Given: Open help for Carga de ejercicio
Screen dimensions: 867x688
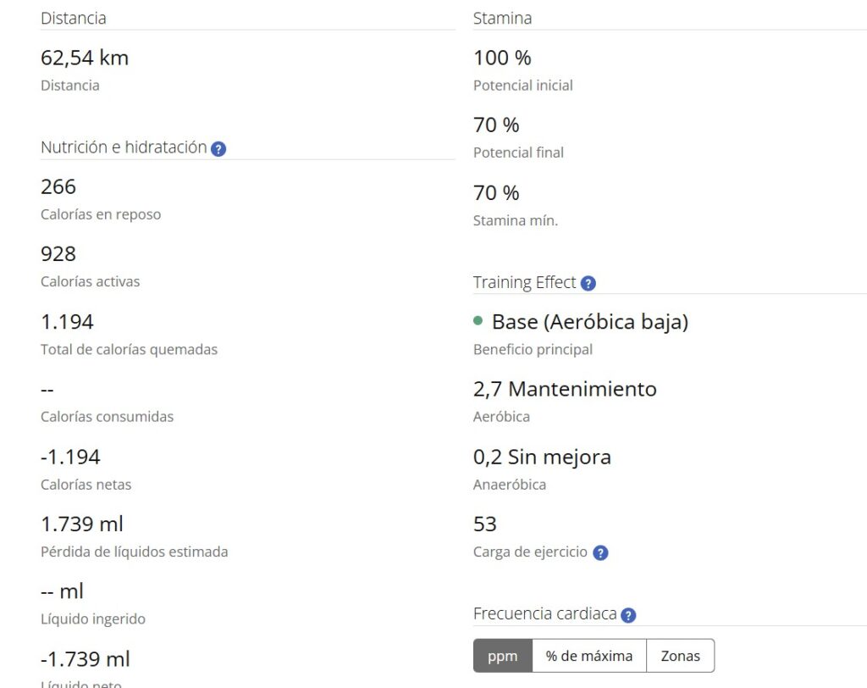Looking at the screenshot, I should (600, 553).
